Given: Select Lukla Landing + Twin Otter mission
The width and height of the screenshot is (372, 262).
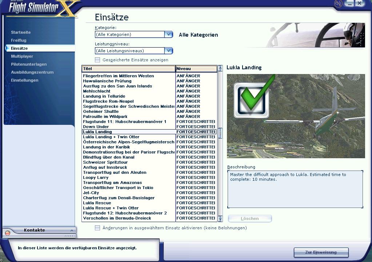Looking at the screenshot, I should click(x=149, y=137).
